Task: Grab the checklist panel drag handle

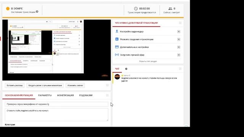Action: [x=180, y=23]
